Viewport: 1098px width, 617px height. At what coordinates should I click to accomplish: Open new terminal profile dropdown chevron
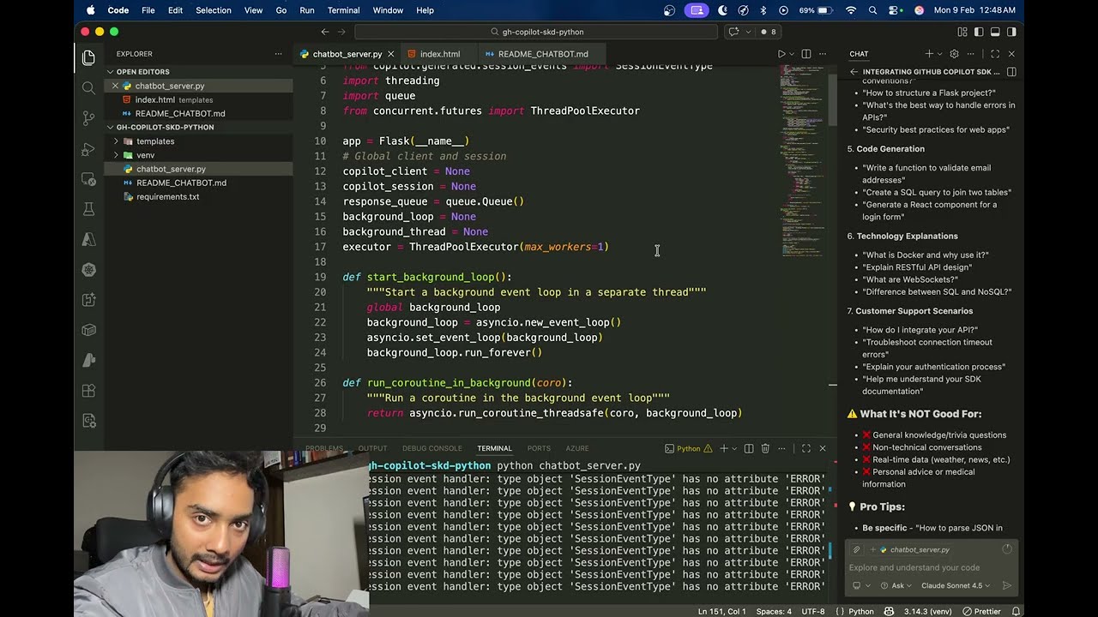735,448
